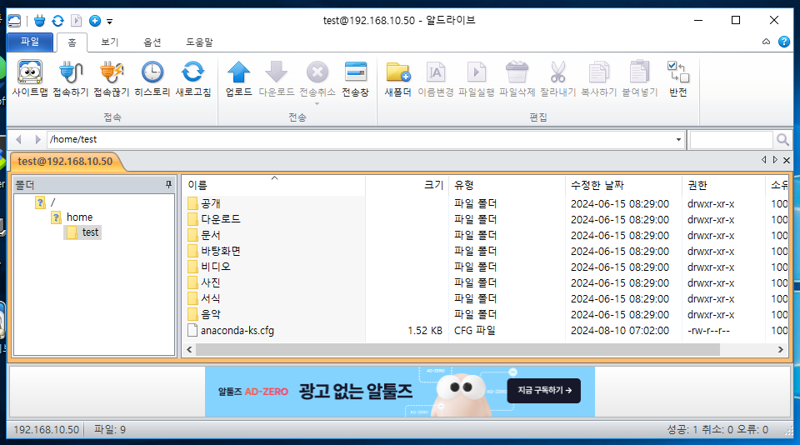Close the session tab with X

point(787,160)
